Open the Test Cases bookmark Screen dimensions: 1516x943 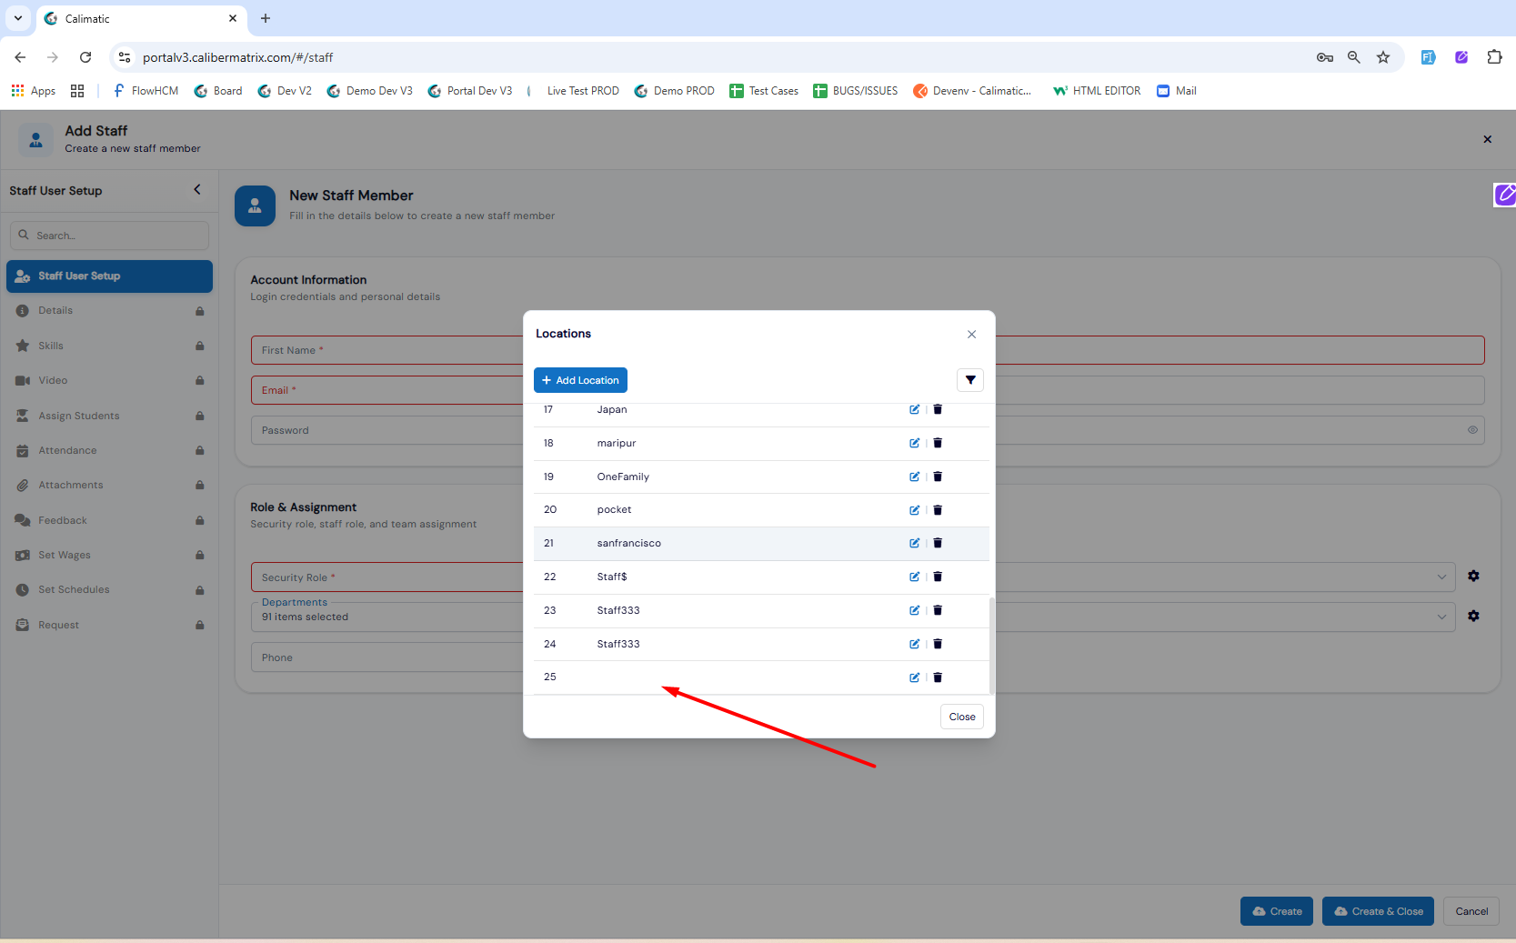764,91
